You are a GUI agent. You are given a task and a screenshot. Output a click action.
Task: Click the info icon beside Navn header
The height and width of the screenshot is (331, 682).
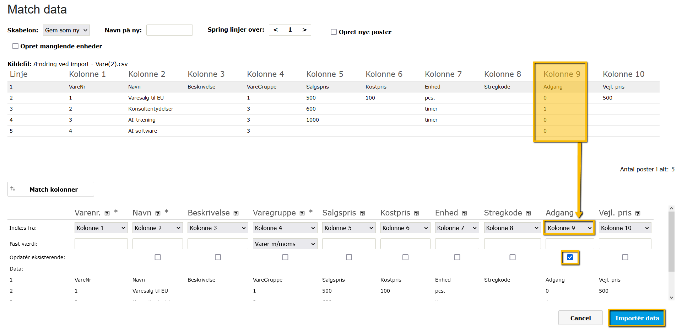[158, 213]
